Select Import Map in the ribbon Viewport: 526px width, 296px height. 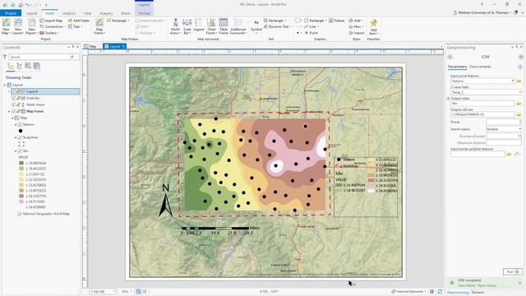tap(51, 21)
